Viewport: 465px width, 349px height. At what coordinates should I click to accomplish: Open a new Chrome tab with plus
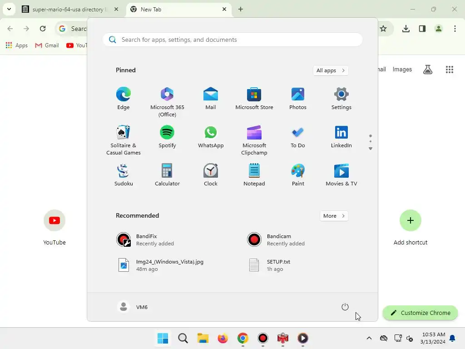click(x=241, y=10)
